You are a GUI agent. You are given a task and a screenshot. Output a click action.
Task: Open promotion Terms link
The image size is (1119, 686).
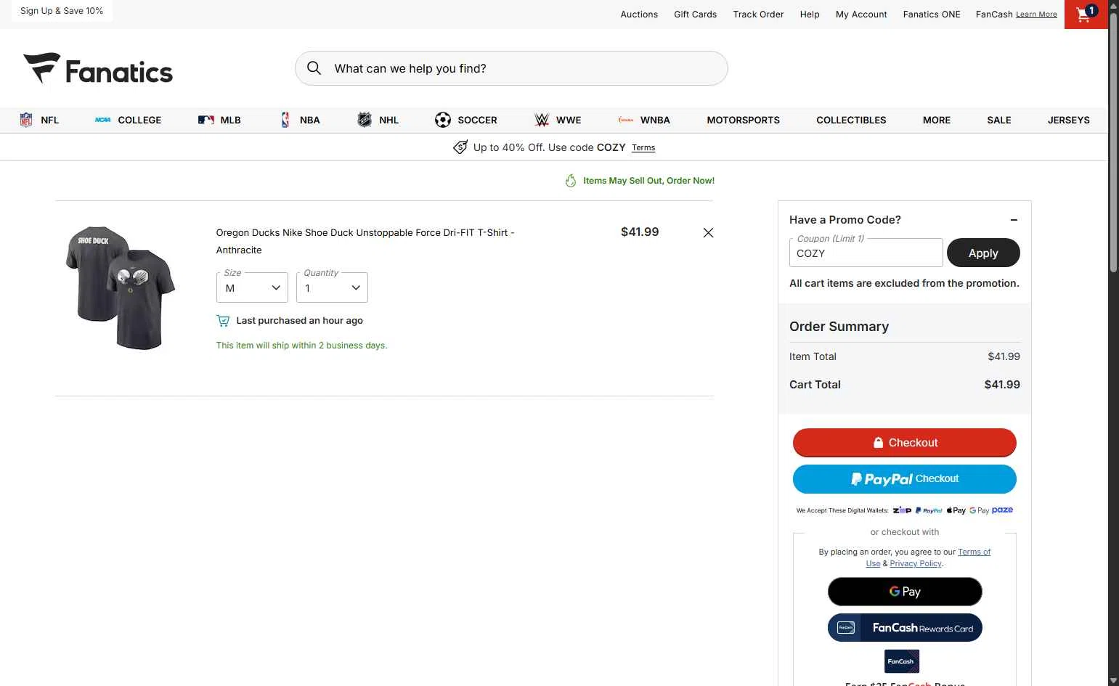[643, 148]
